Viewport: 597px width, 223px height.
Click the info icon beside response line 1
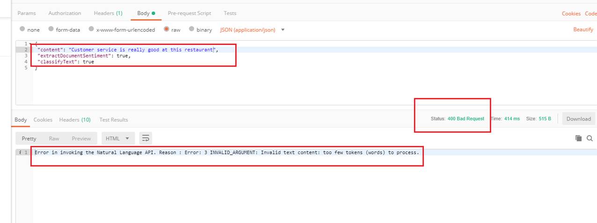(x=19, y=152)
